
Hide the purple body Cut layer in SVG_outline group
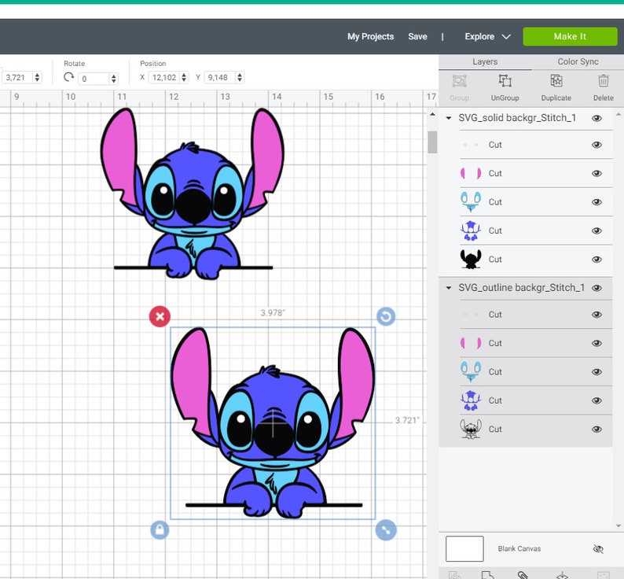click(x=596, y=400)
